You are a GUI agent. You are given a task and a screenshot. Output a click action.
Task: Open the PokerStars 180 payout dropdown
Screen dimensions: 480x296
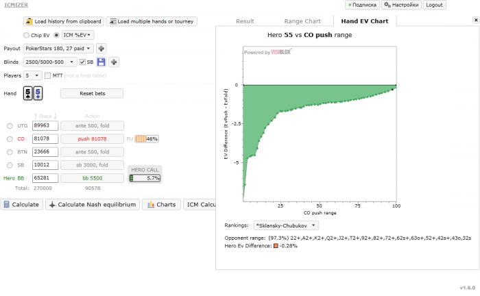pos(58,49)
